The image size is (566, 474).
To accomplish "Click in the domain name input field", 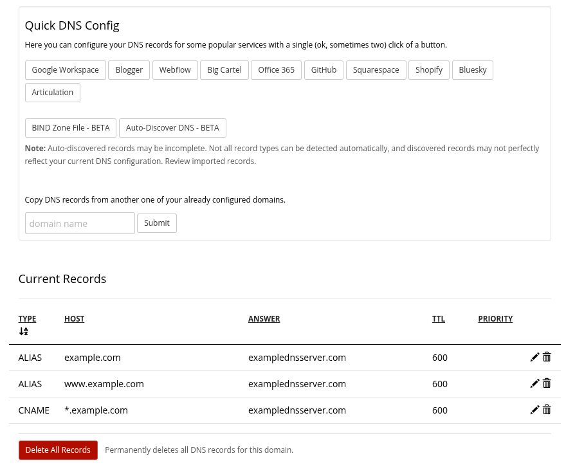I will click(80, 223).
